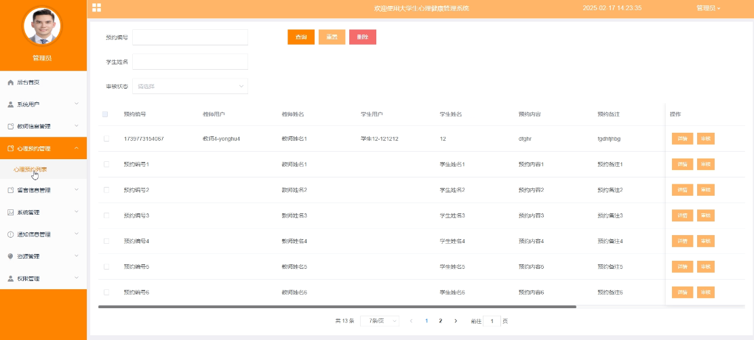The image size is (754, 340).
Task: Check the 预约编号5 row checkbox
Action: pos(106,267)
